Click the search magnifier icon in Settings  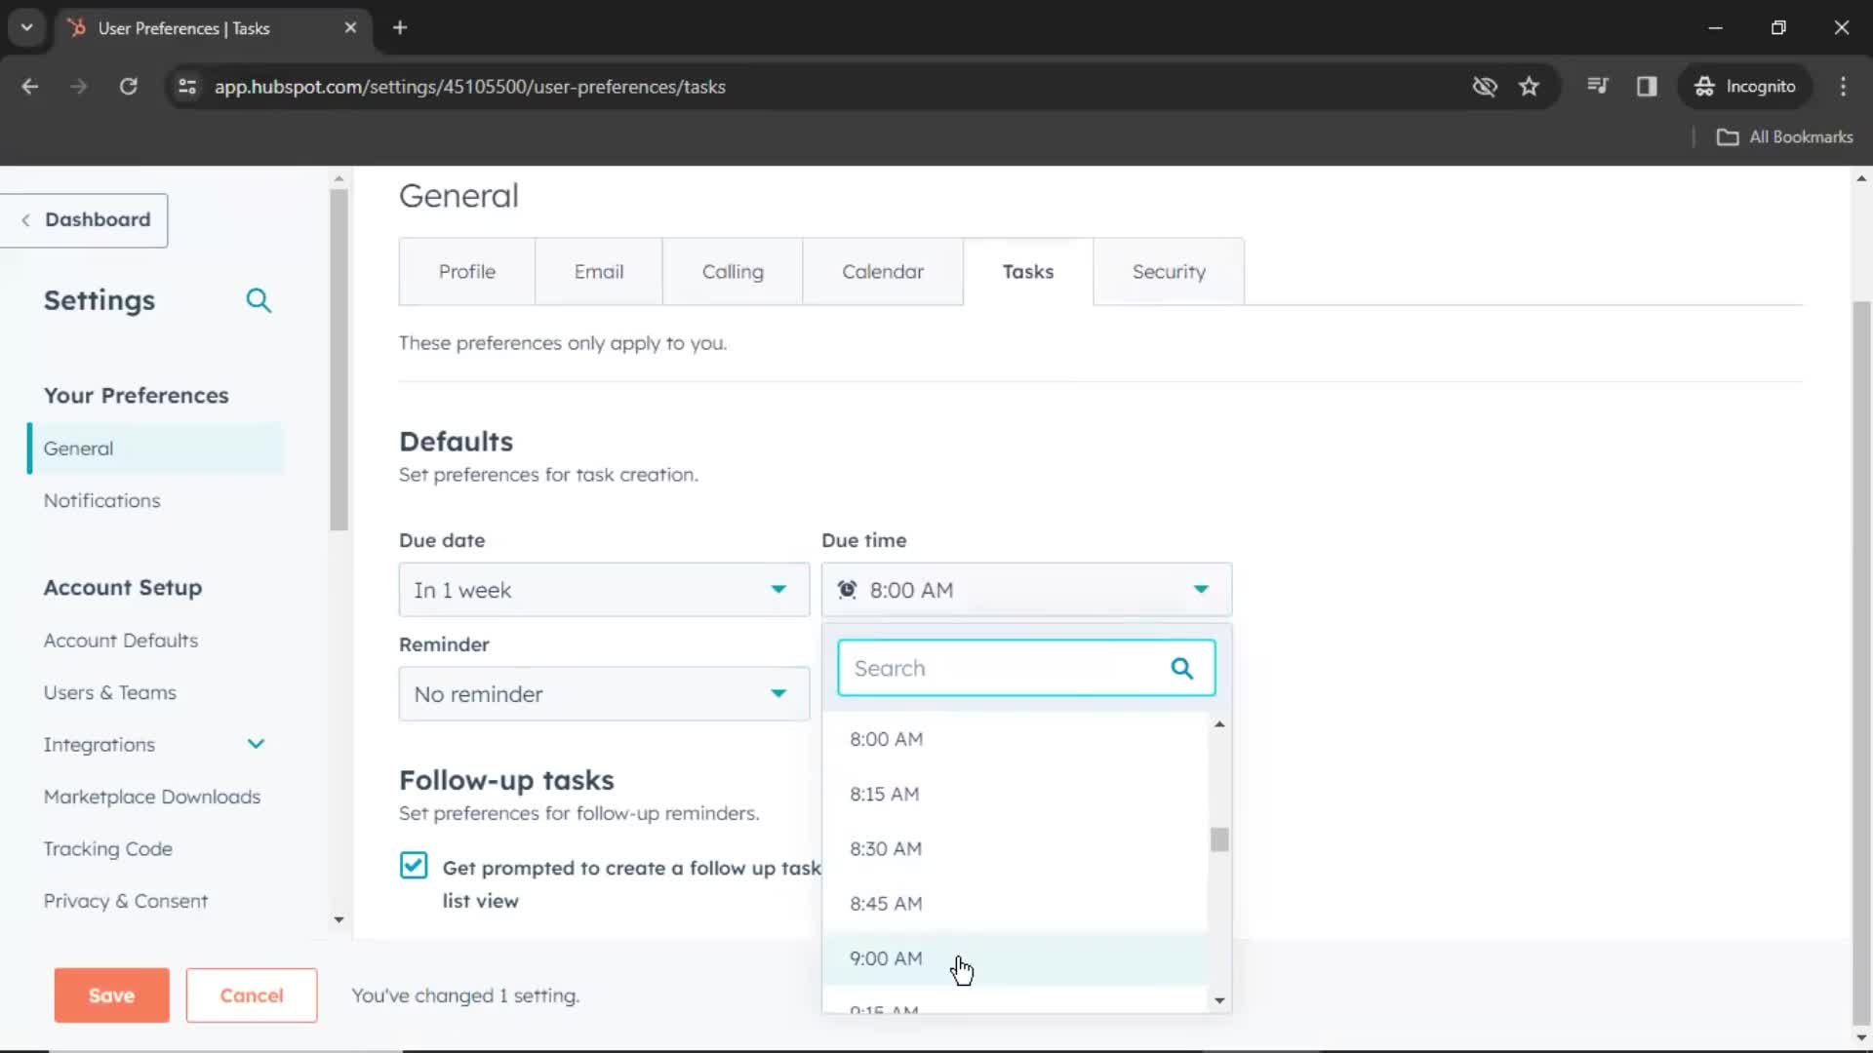[x=259, y=299]
